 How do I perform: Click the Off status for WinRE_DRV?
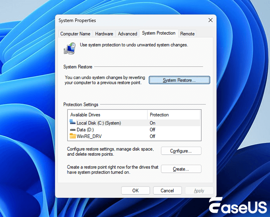point(152,136)
